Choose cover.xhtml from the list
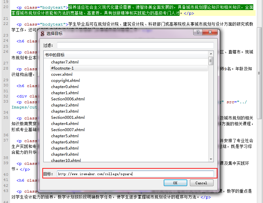The image size is (263, 203). click(62, 74)
